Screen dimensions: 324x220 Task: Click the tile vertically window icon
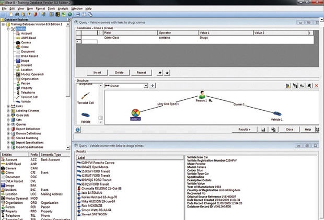point(84,15)
